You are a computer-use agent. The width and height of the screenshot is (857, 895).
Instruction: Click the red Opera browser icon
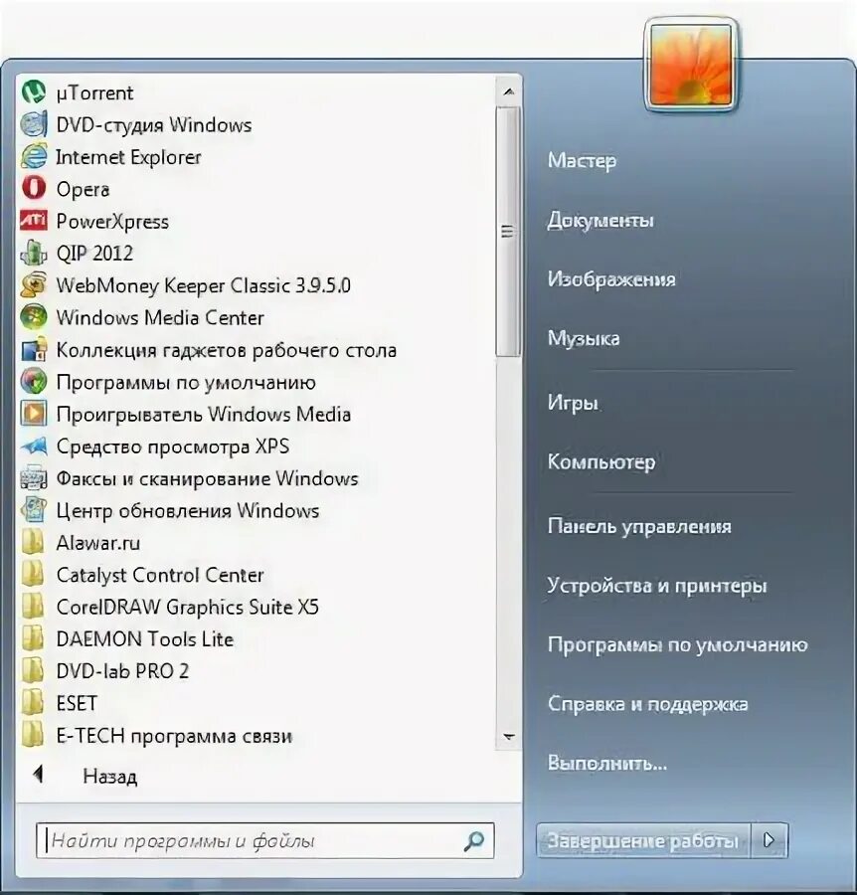34,188
